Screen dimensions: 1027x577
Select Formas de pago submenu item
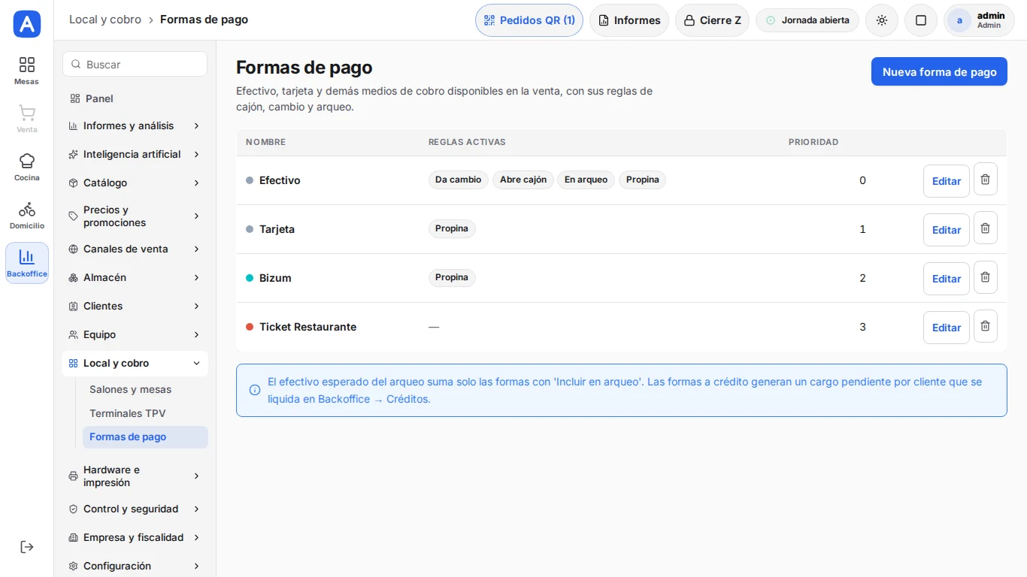145,437
